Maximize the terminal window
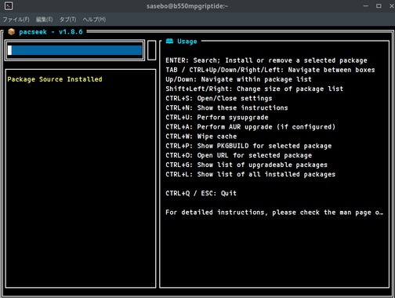 click(379, 5)
